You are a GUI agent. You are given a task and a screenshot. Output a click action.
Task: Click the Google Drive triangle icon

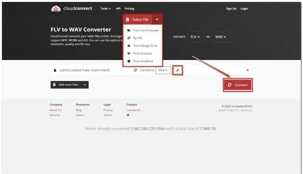tap(129, 46)
